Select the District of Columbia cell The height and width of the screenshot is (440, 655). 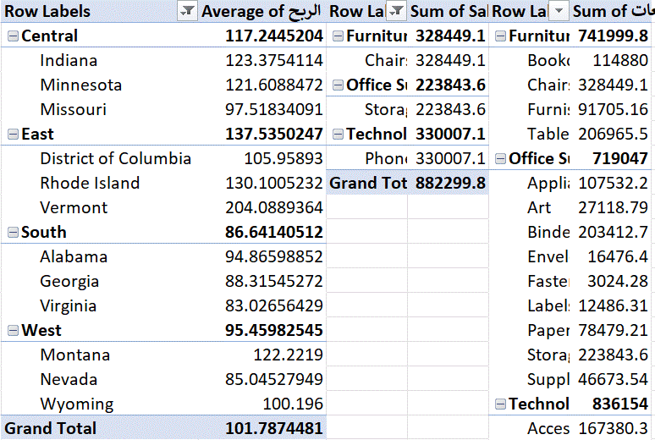pos(115,159)
